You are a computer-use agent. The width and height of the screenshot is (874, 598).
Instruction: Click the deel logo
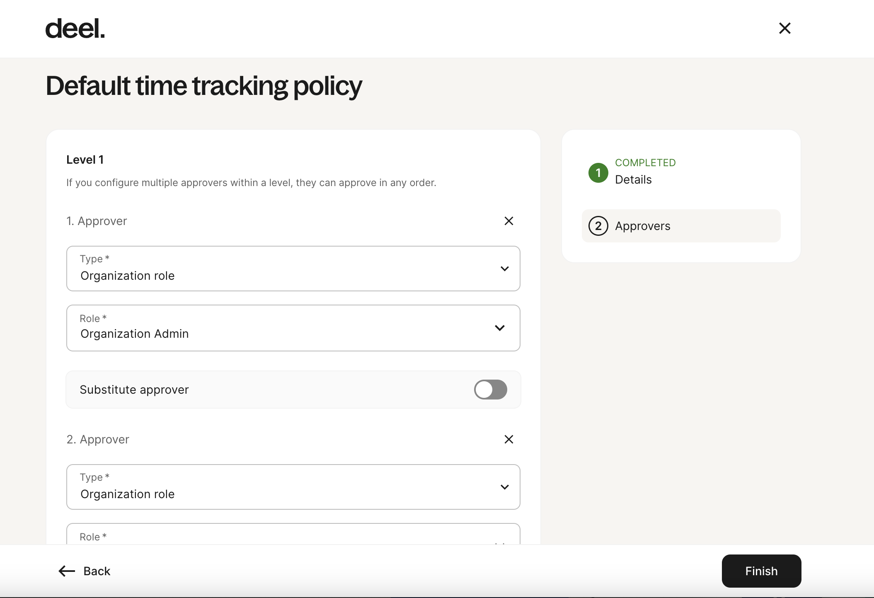pyautogui.click(x=75, y=29)
